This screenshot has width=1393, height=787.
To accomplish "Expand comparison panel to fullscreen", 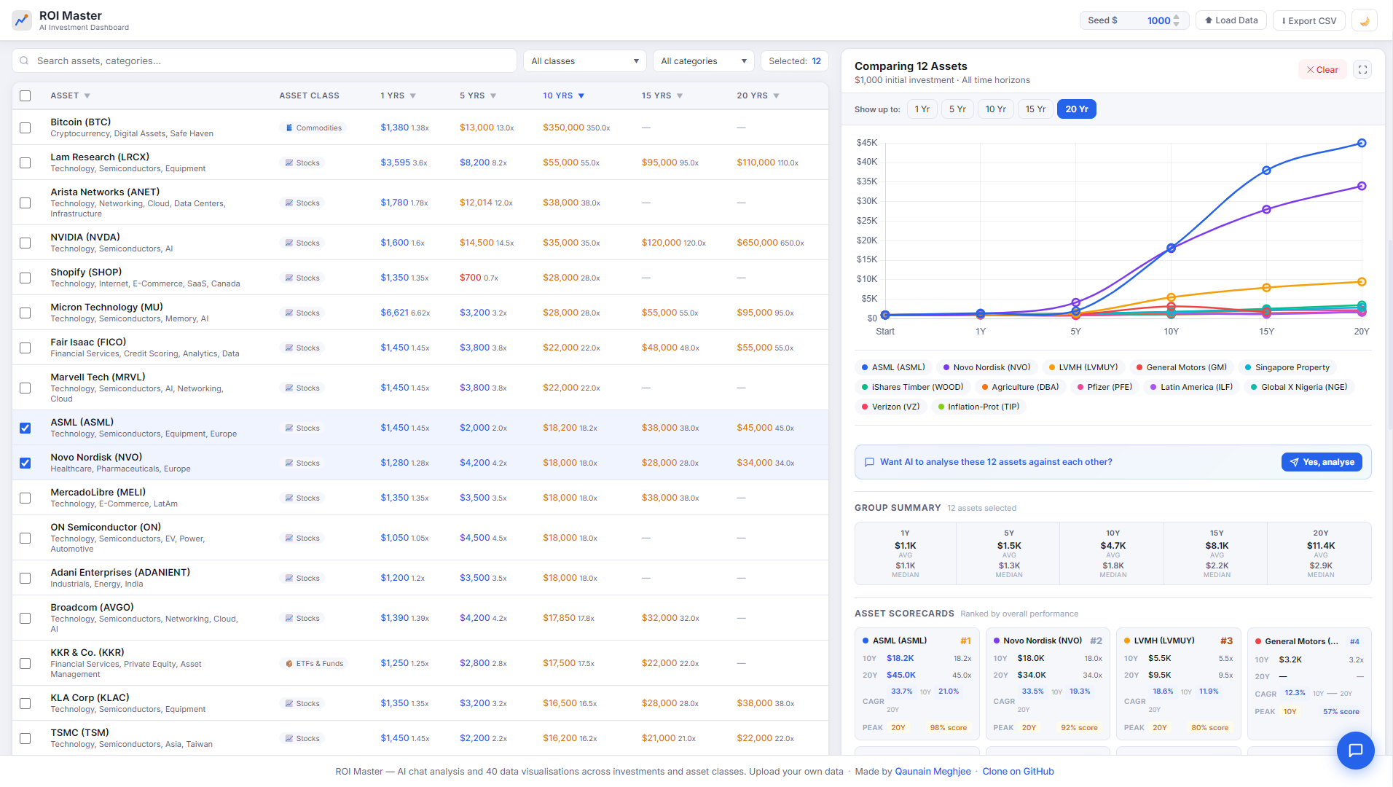I will pyautogui.click(x=1362, y=70).
